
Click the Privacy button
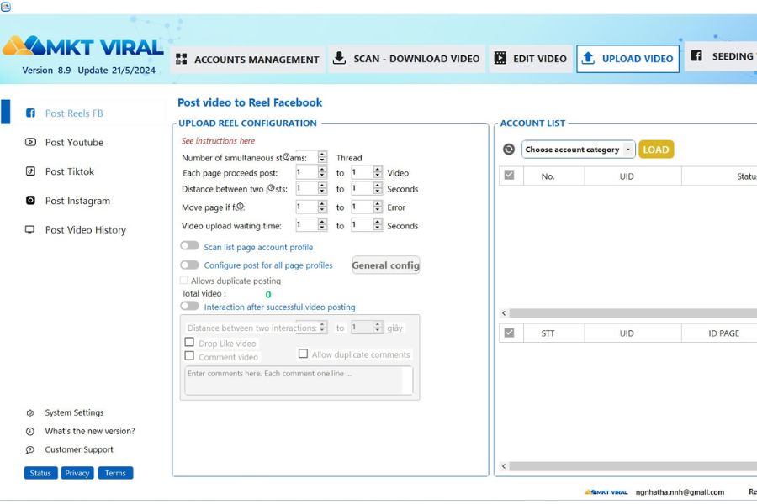(77, 473)
